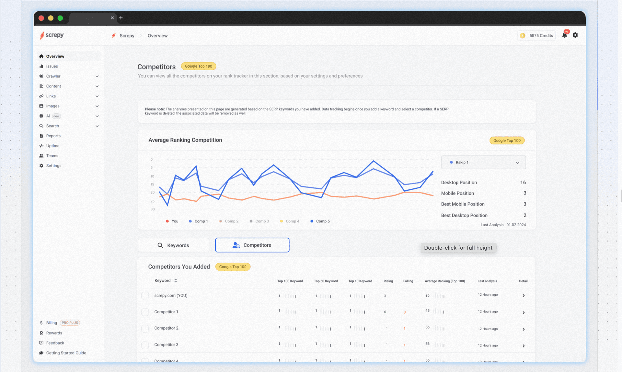Click the Issues bar chart icon
This screenshot has height=372, width=622.
pyautogui.click(x=41, y=66)
